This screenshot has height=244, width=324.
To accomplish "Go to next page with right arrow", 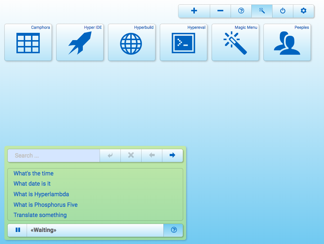I will coord(173,156).
